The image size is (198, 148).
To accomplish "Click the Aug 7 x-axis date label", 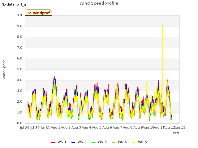I will tap(117, 127).
